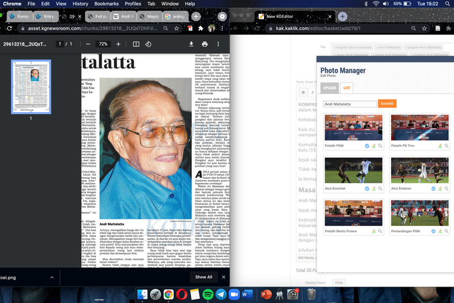The width and height of the screenshot is (454, 303).
Task: Switch to the UPLOAD tab
Action: 329,88
